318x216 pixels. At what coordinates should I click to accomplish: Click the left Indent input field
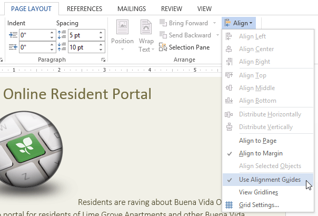point(33,35)
